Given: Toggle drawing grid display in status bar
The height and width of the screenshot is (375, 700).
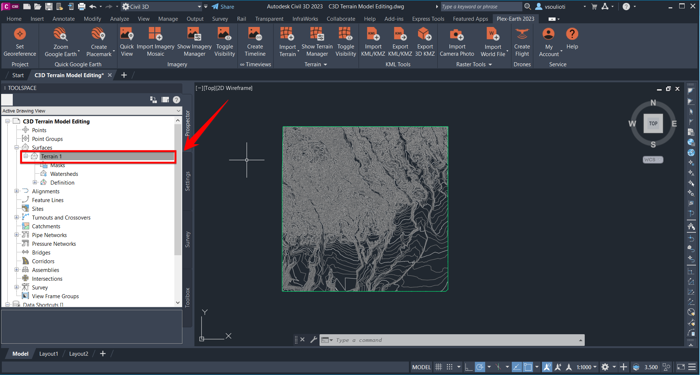Looking at the screenshot, I should (439, 367).
